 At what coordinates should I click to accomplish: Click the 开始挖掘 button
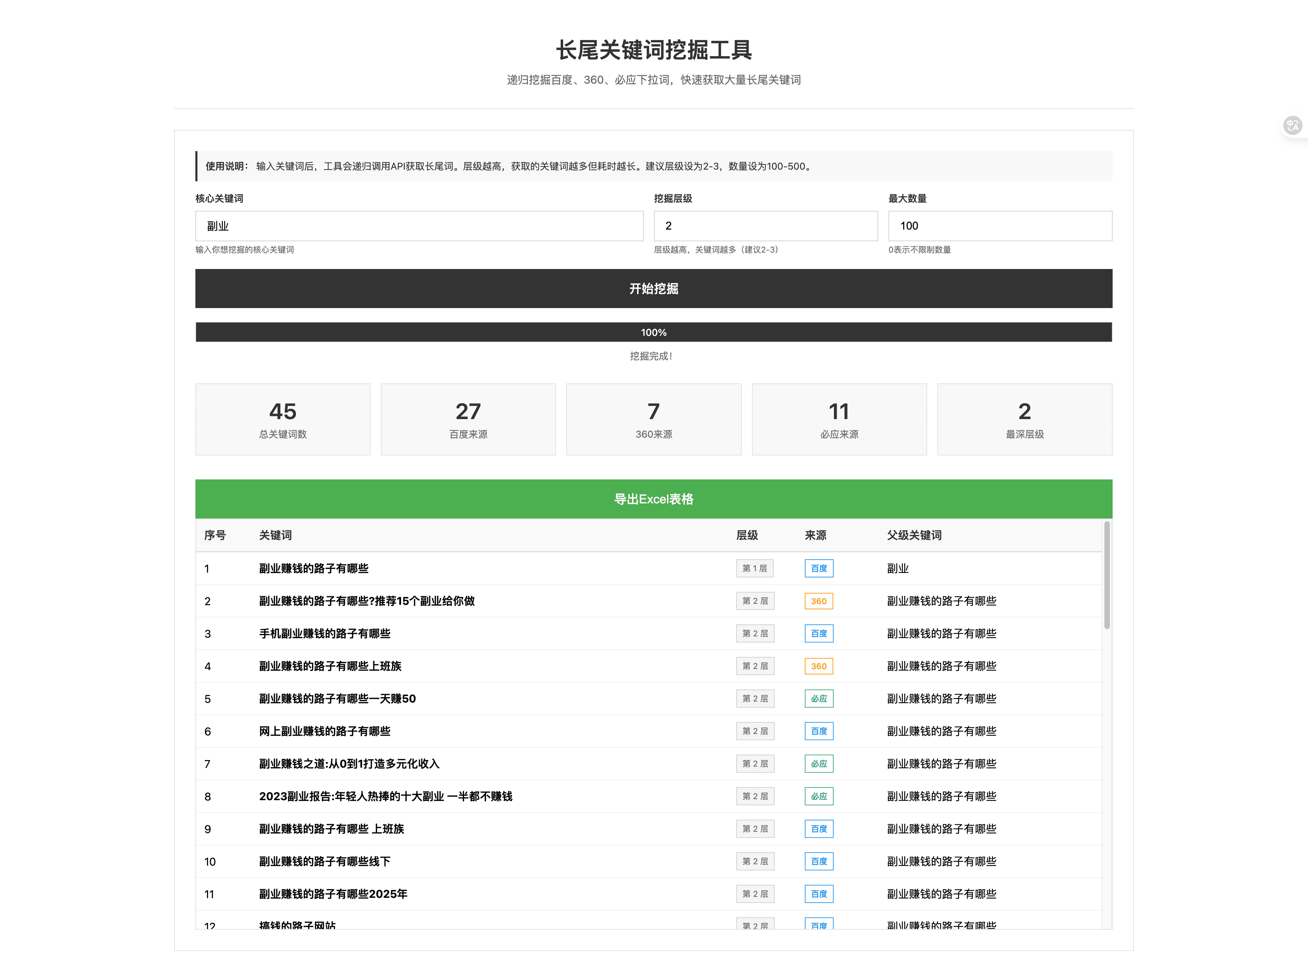coord(653,289)
